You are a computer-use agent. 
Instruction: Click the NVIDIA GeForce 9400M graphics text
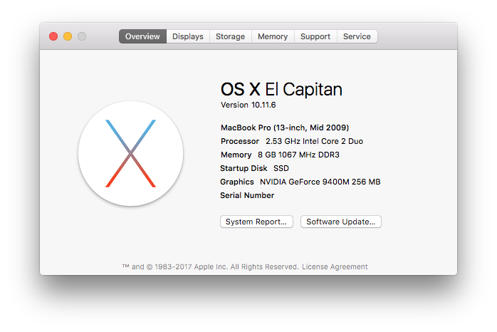pyautogui.click(x=320, y=182)
